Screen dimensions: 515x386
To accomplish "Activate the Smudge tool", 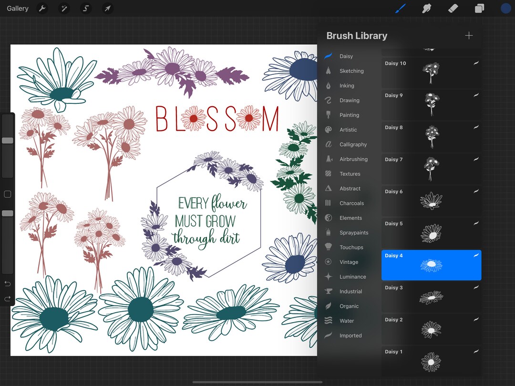I will click(x=426, y=8).
